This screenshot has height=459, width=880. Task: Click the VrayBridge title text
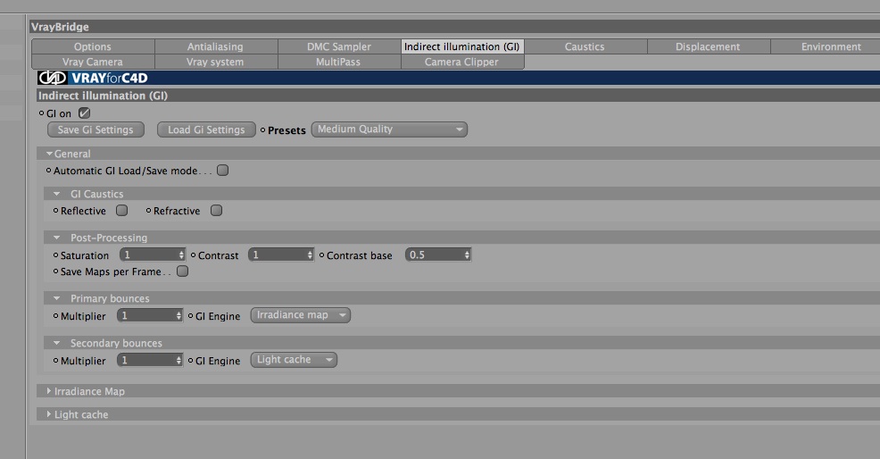[x=60, y=27]
